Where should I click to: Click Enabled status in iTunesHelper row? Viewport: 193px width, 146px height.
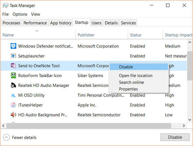coord(137,105)
